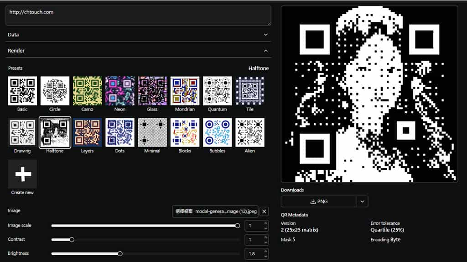Apply the Bubbles preset
This screenshot has height=262, width=467.
click(x=217, y=132)
